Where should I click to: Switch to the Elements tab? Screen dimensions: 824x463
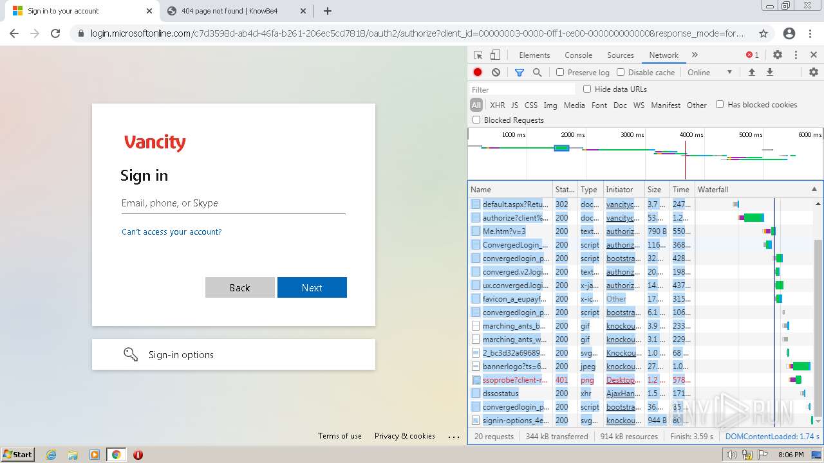click(534, 55)
